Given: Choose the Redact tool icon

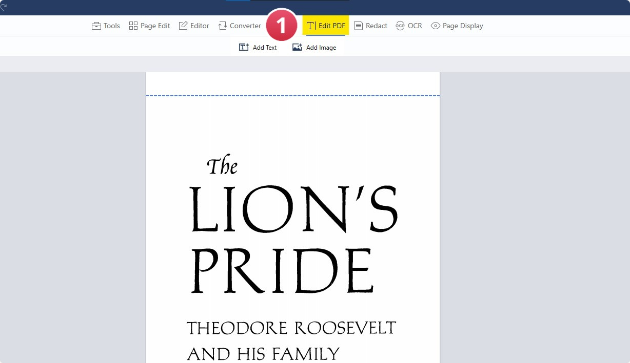Looking at the screenshot, I should click(x=359, y=26).
